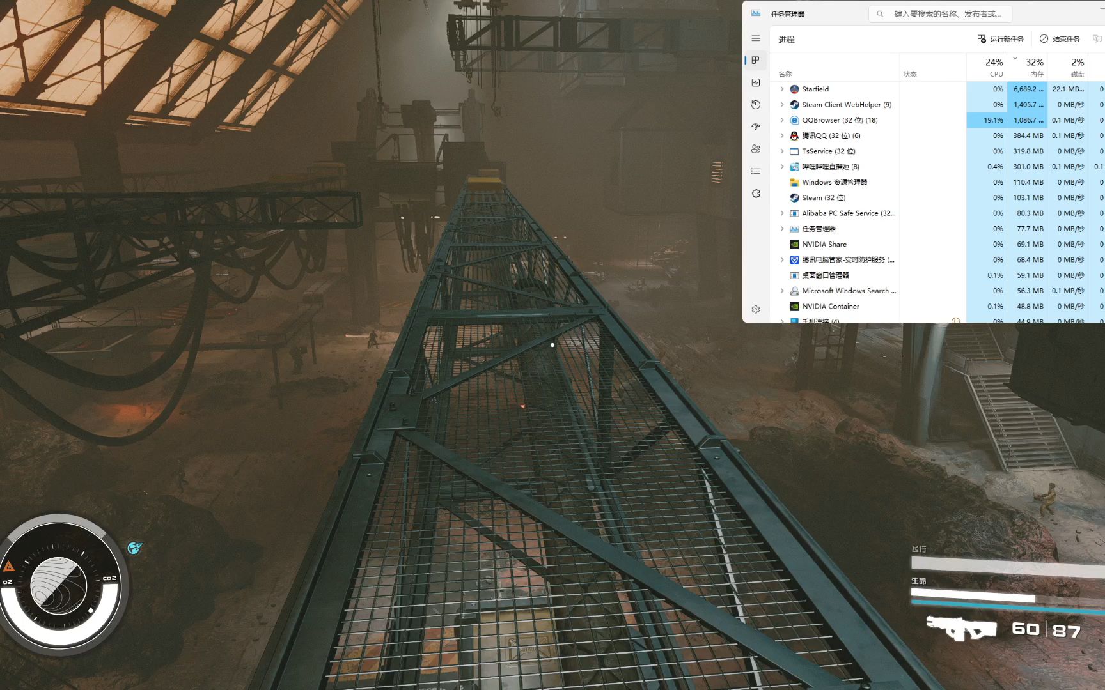Click the weapon icon in the game HUD
This screenshot has height=690, width=1105.
962,628
